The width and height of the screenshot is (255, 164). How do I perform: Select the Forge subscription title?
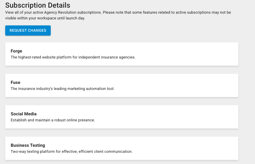tap(16, 51)
